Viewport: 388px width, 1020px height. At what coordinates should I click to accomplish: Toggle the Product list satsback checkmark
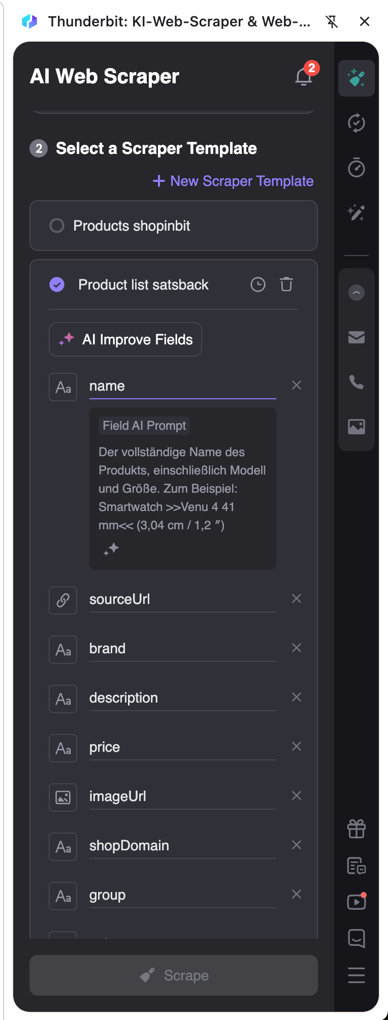tap(57, 284)
